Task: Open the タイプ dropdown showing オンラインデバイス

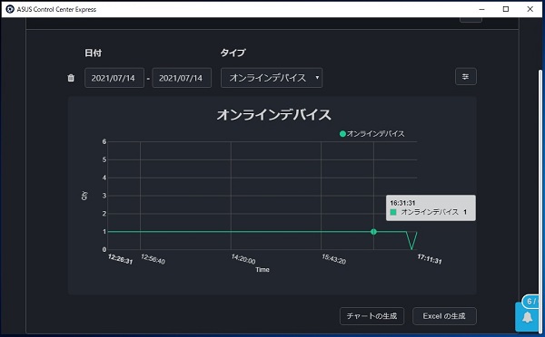Action: [x=272, y=78]
